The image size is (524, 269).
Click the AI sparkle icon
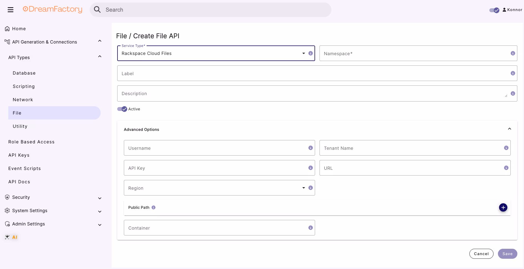(x=7, y=237)
